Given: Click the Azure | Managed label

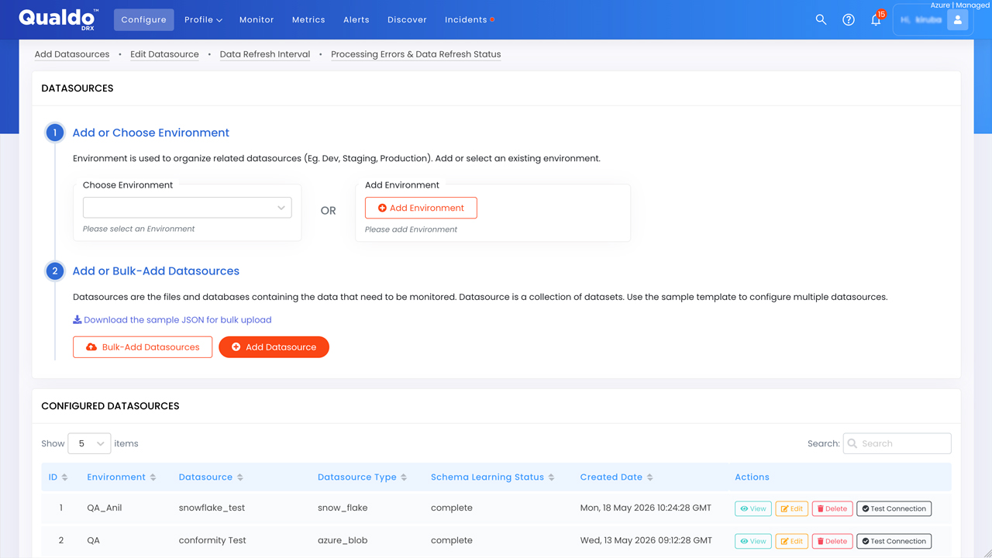Looking at the screenshot, I should pyautogui.click(x=959, y=5).
